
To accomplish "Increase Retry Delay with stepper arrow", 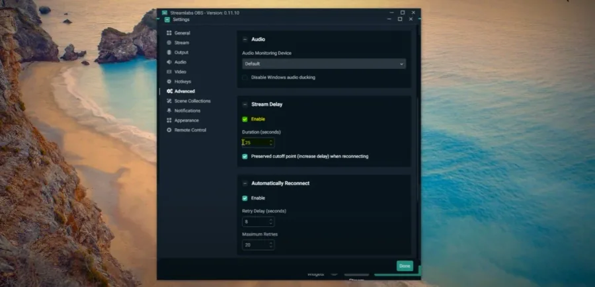I will pyautogui.click(x=271, y=220).
